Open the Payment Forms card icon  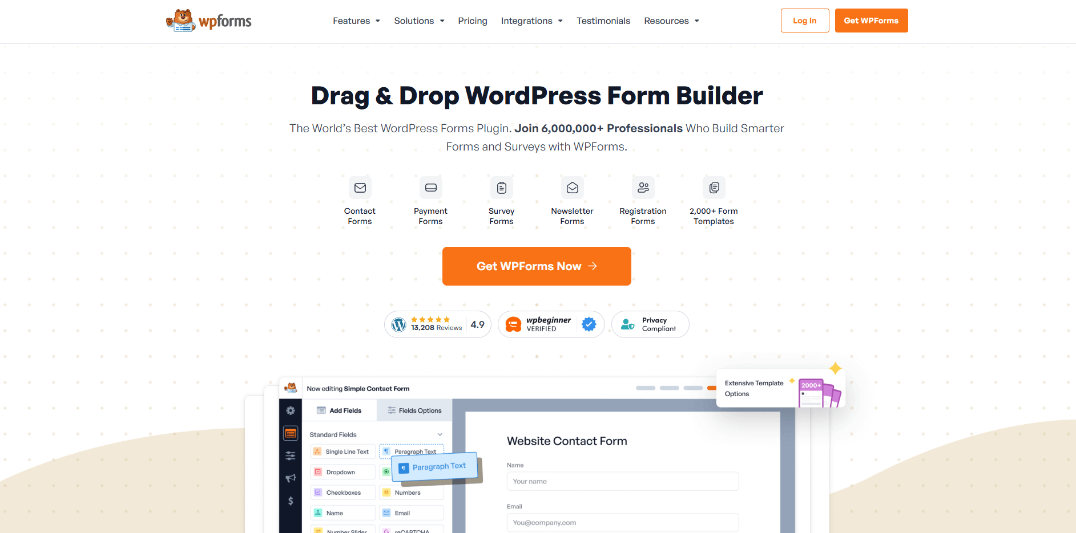point(431,188)
